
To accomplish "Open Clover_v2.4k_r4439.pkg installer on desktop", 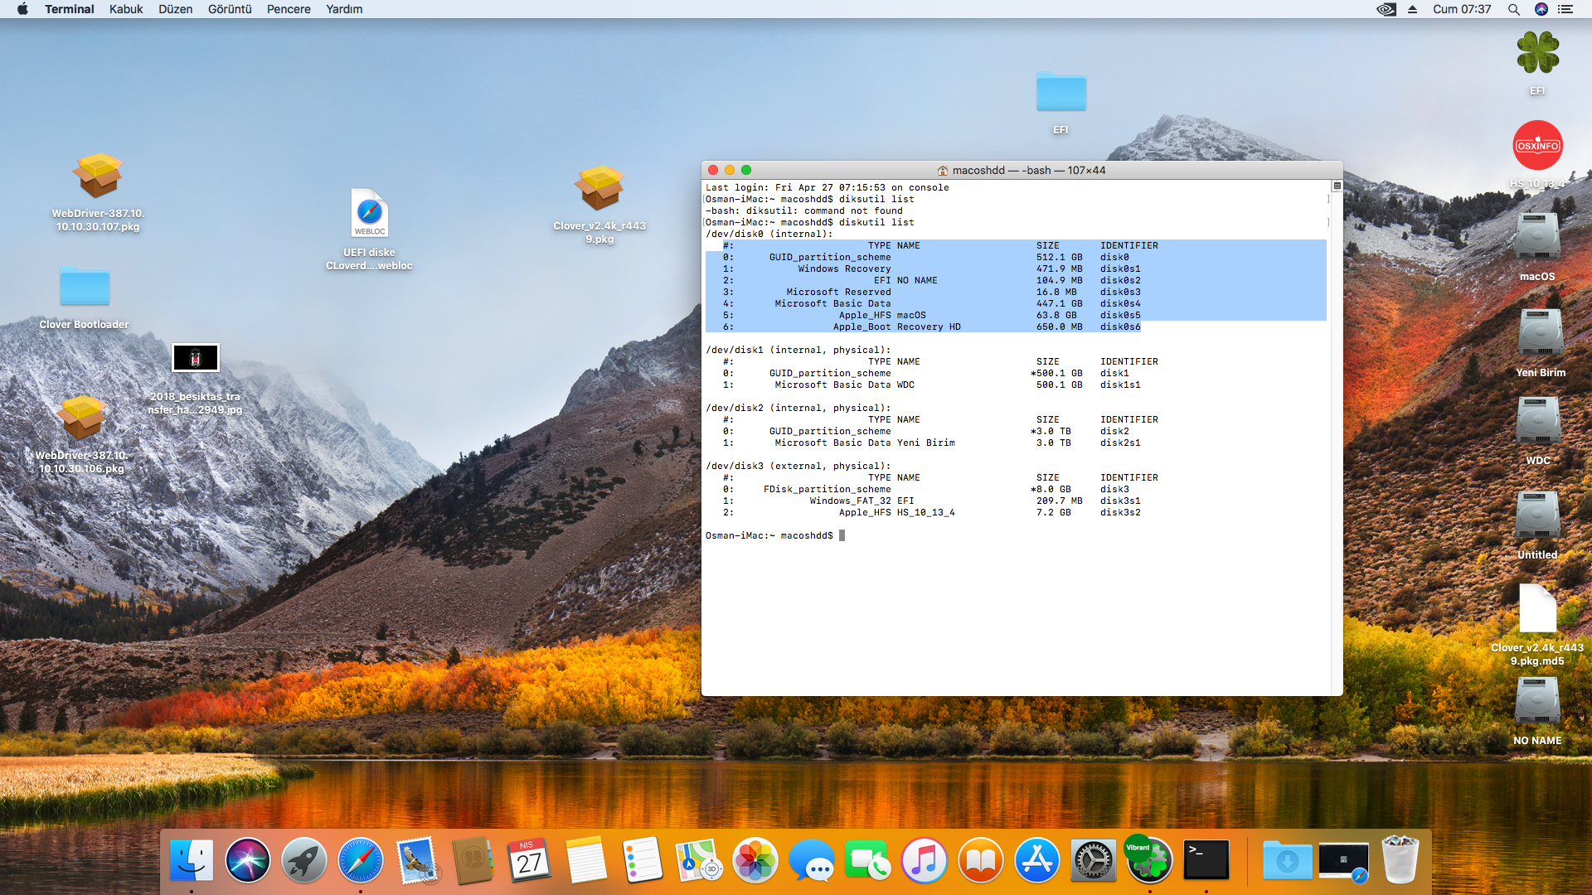I will (x=599, y=189).
